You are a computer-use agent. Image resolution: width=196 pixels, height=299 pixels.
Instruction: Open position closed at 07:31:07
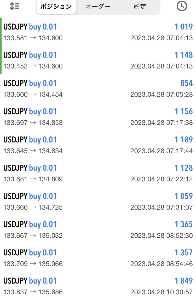(98, 201)
